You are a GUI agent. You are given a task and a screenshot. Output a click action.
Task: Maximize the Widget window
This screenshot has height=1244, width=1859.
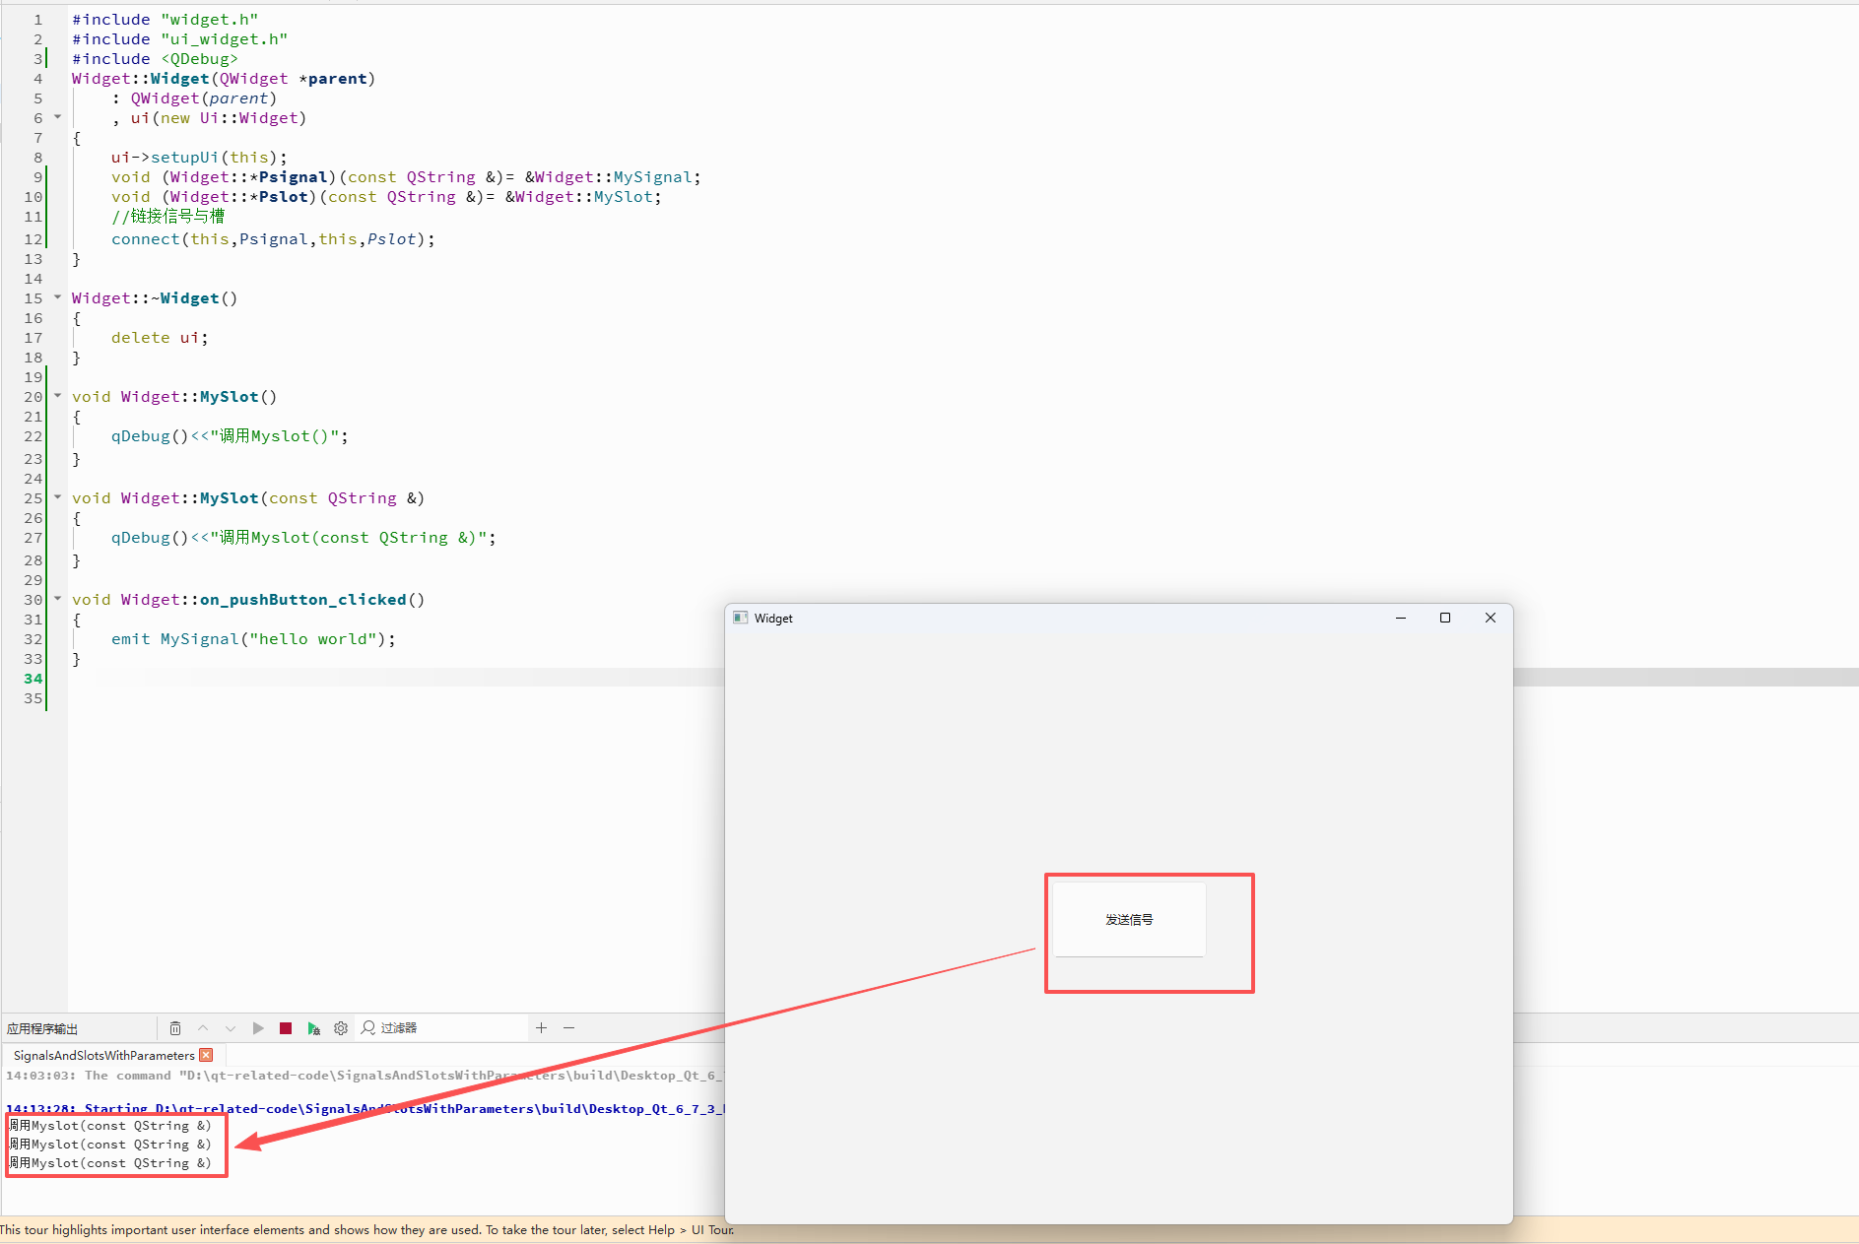coord(1445,619)
